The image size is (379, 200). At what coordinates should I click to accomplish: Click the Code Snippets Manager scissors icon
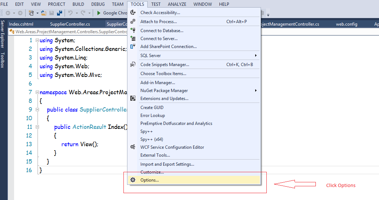(133, 65)
